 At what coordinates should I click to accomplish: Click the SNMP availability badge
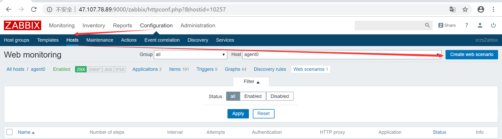[94, 69]
